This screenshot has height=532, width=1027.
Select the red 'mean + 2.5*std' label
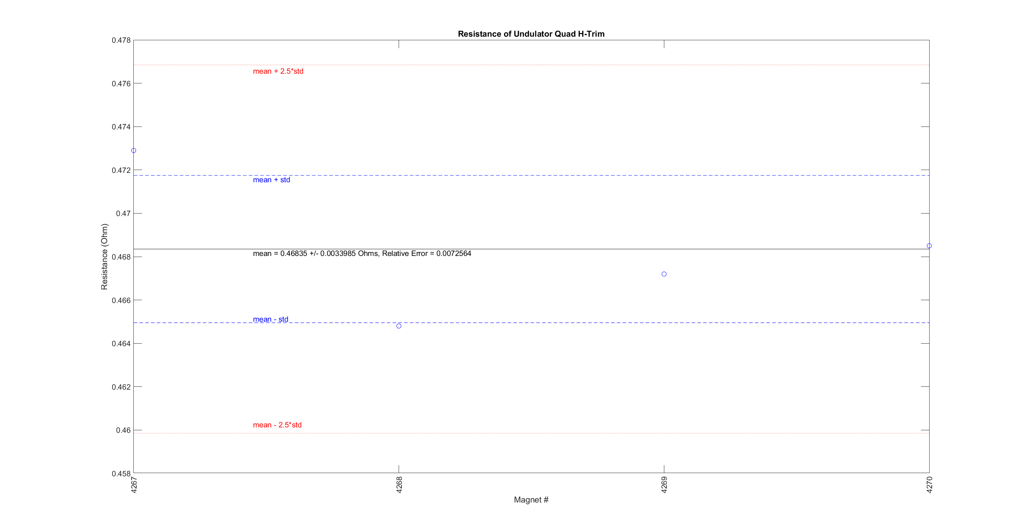coord(278,72)
